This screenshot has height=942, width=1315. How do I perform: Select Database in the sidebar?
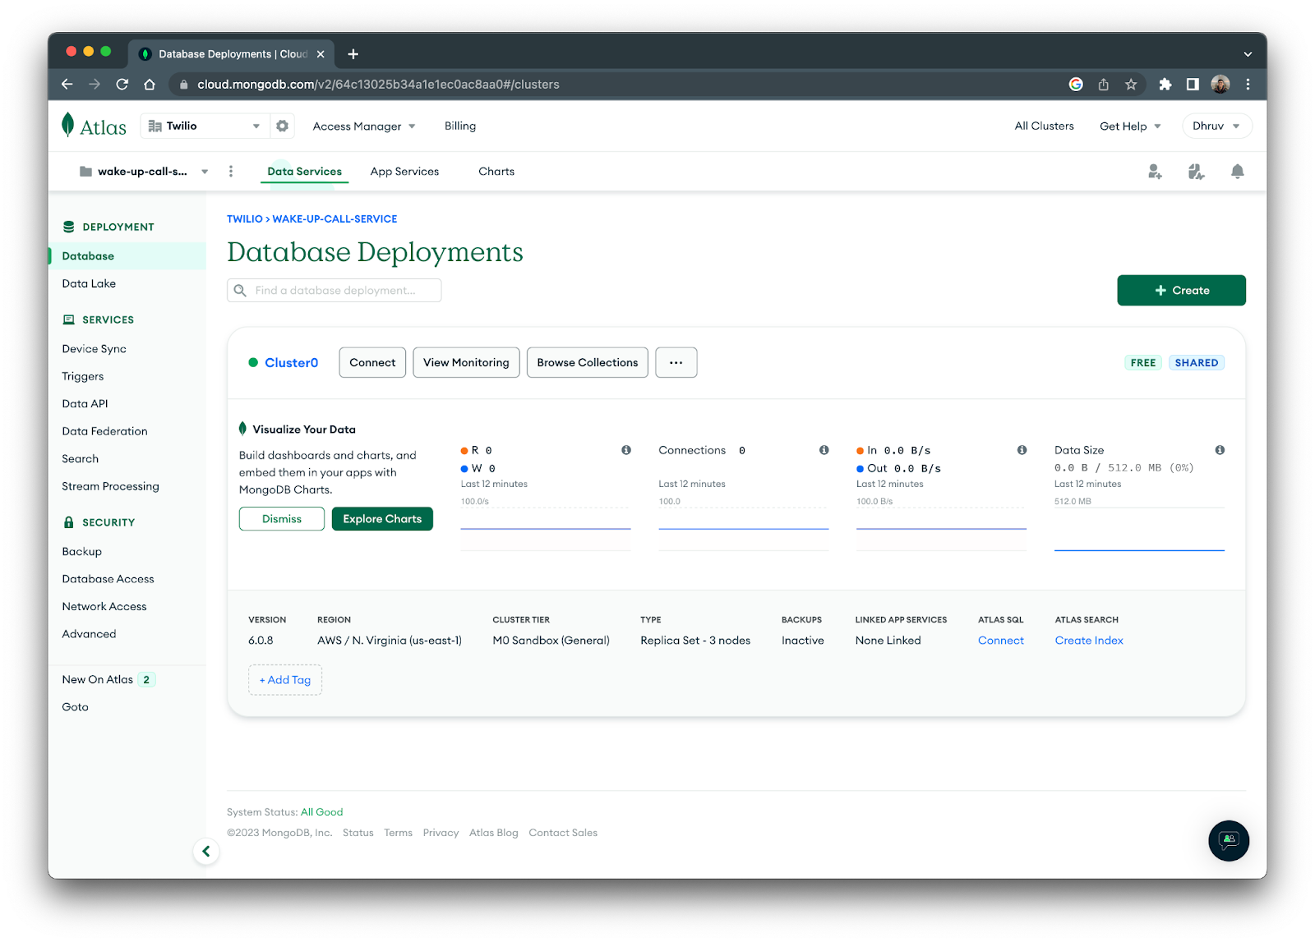click(127, 255)
